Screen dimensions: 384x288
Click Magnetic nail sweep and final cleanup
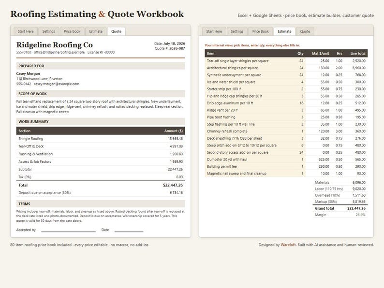click(236, 173)
